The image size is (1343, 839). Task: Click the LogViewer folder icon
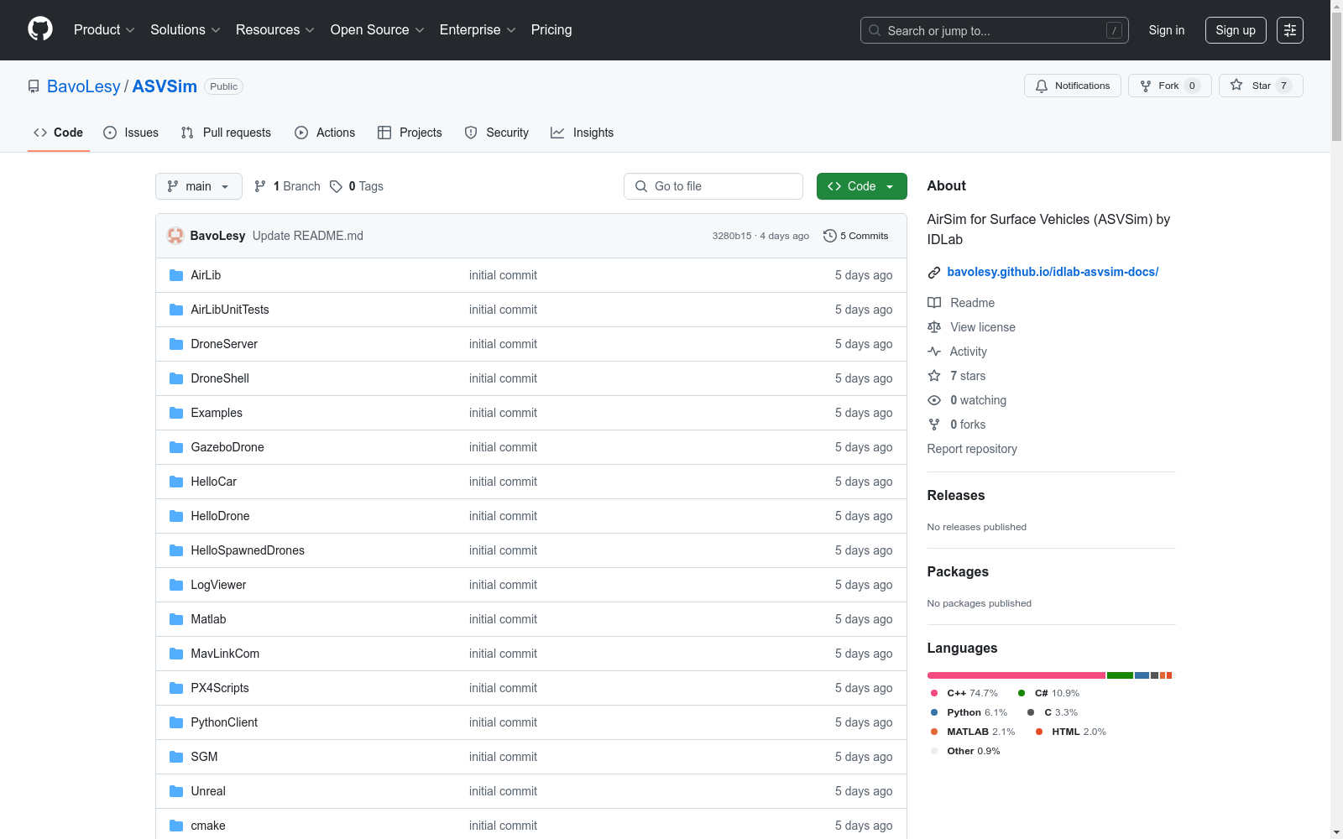pyautogui.click(x=176, y=585)
